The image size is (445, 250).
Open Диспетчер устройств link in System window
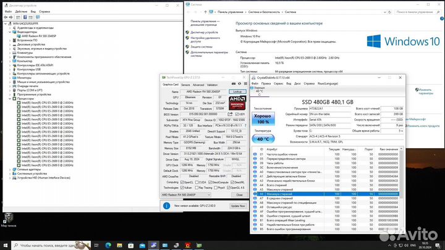[204, 32]
